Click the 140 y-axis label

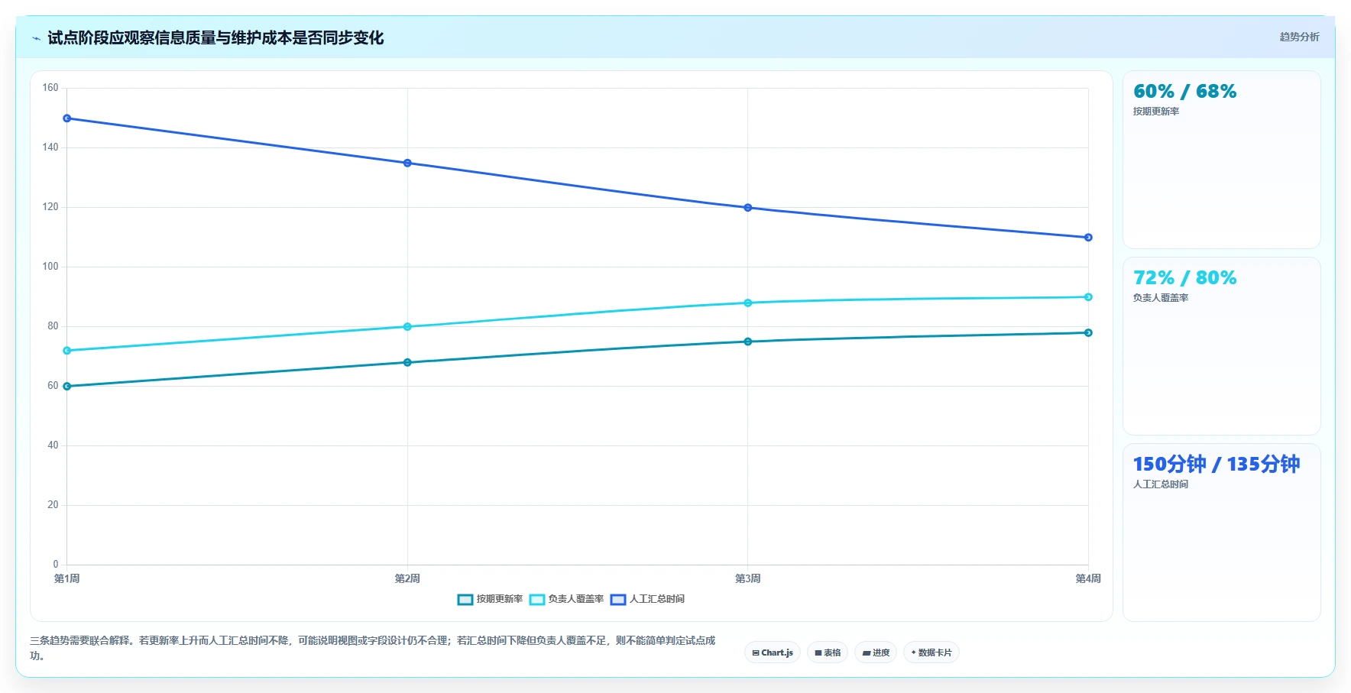(50, 147)
